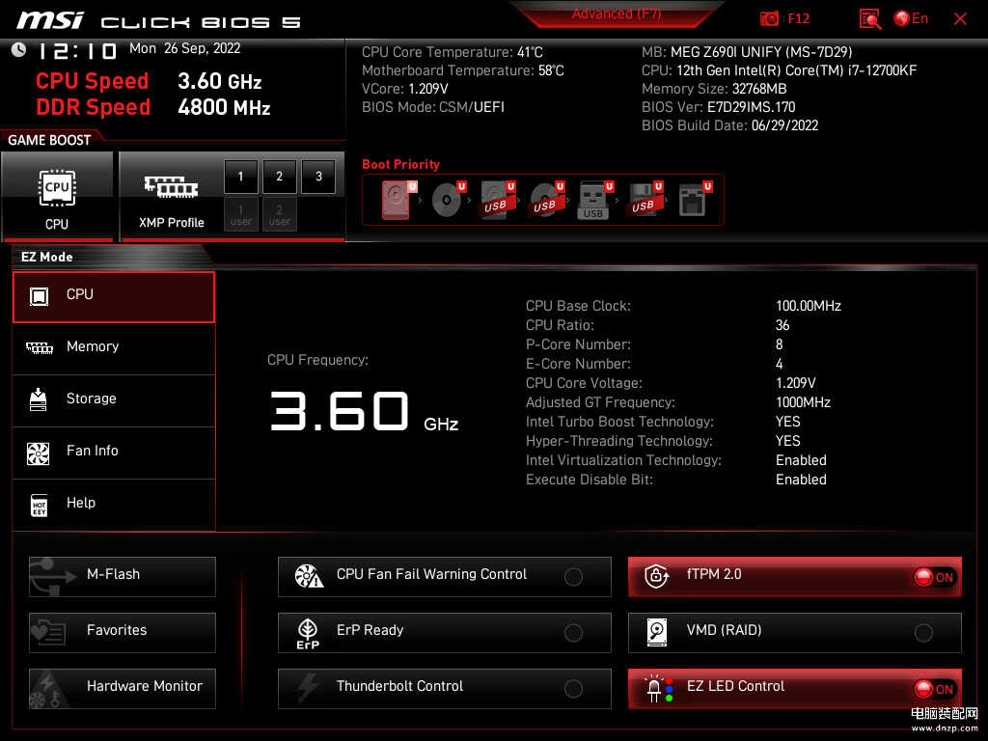988x741 pixels.
Task: Disable the EZ LED Control toggle
Action: (933, 689)
